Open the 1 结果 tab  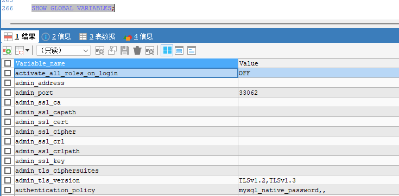(20, 37)
